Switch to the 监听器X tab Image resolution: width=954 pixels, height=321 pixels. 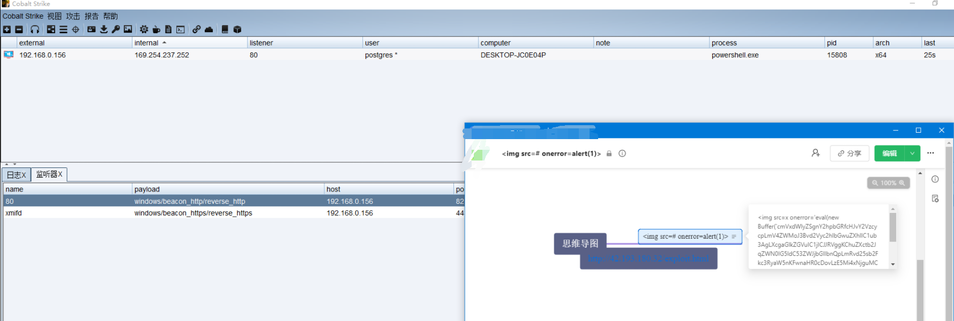pos(49,174)
